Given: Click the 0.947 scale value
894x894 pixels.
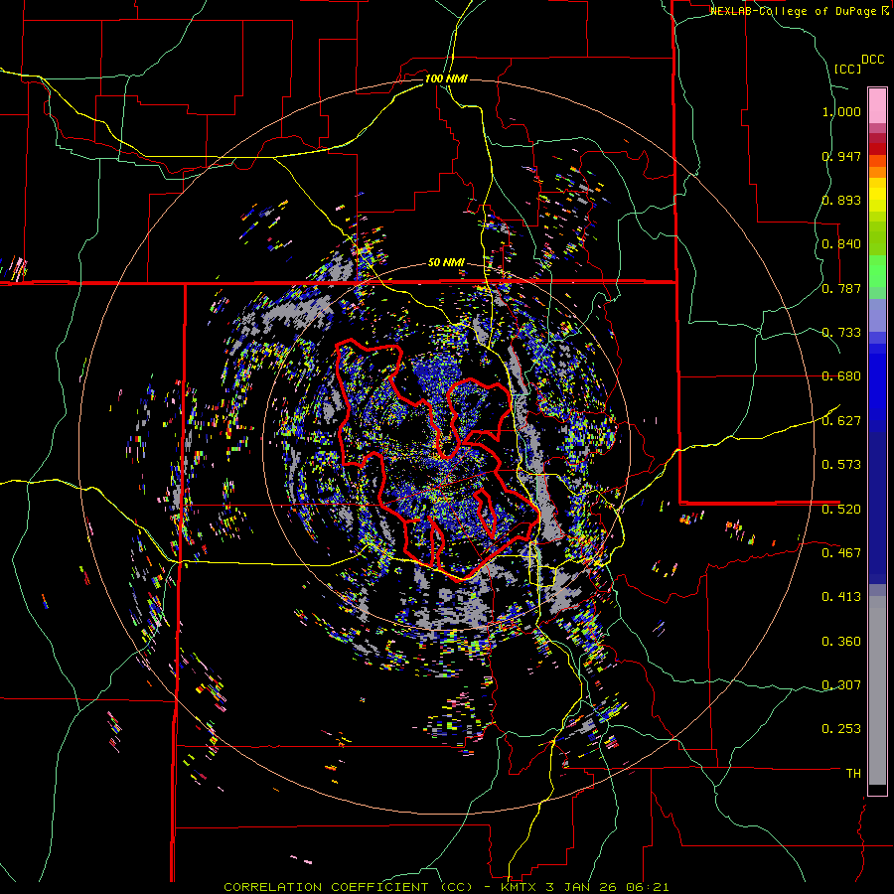Looking at the screenshot, I should [841, 156].
